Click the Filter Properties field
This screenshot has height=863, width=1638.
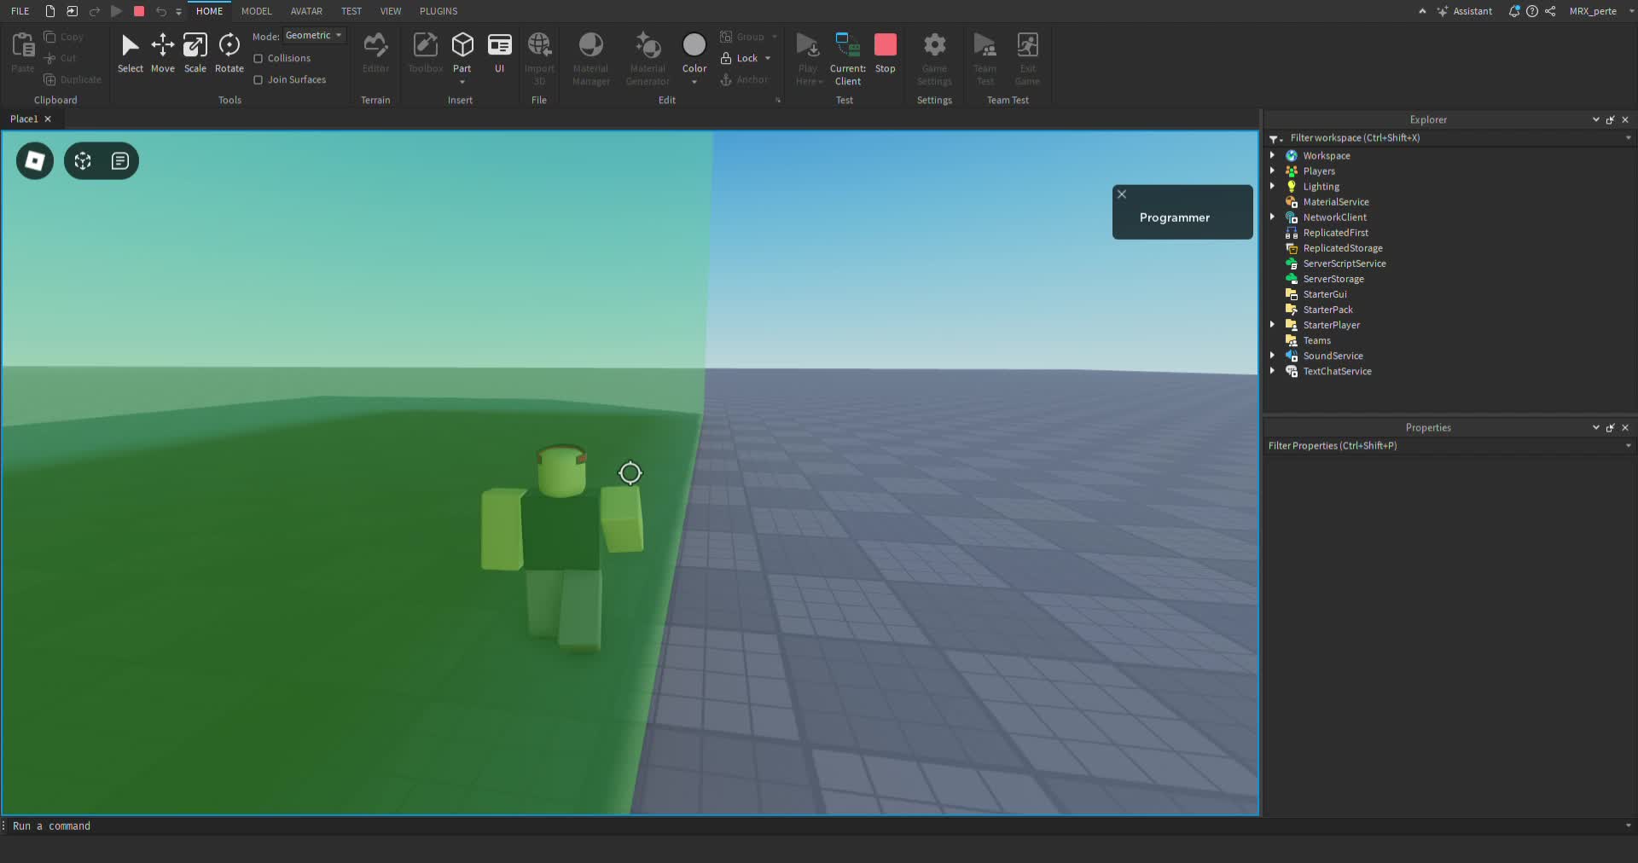coord(1450,445)
